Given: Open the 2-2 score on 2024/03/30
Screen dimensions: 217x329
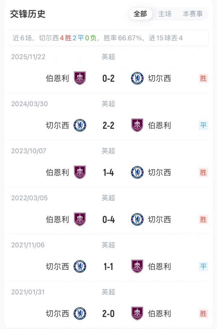Looking at the screenshot, I should point(108,125).
